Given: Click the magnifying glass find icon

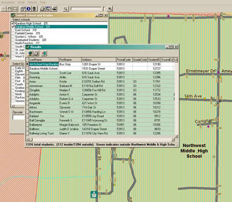Looking at the screenshot, I should coord(65,9).
